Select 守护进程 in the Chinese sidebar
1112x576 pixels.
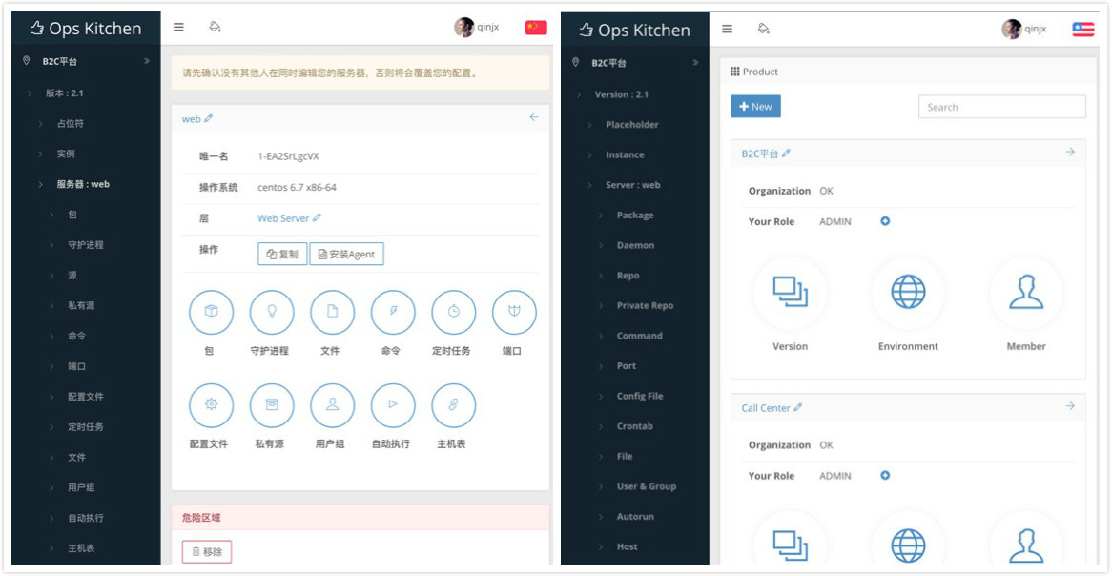[x=86, y=245]
